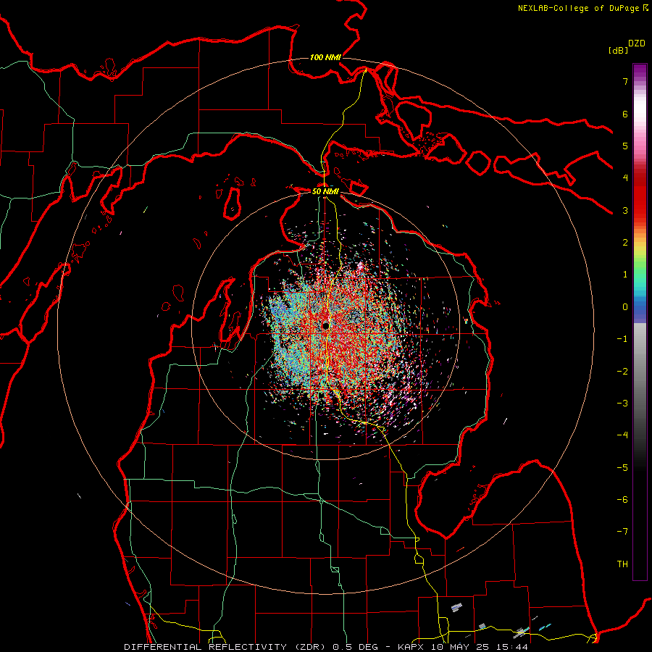Click the Differential Reflectivity product title text
This screenshot has width=652, height=652.
(325, 647)
